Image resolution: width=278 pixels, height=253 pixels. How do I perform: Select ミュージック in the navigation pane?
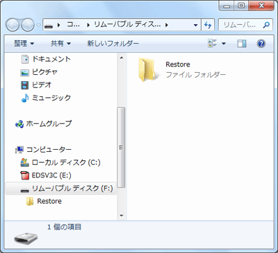pyautogui.click(x=51, y=98)
